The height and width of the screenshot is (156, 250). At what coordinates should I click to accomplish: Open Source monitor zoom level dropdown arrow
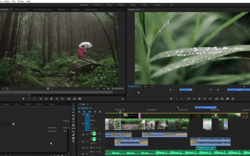click(3, 89)
